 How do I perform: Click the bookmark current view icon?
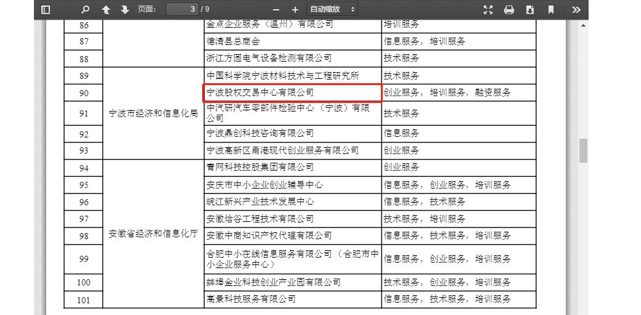click(x=551, y=9)
